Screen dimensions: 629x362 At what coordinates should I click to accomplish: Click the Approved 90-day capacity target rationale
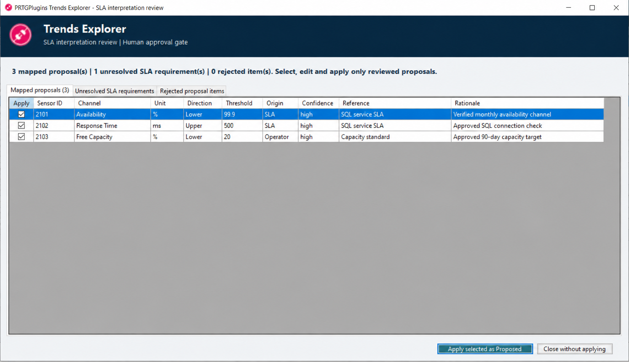(527, 137)
